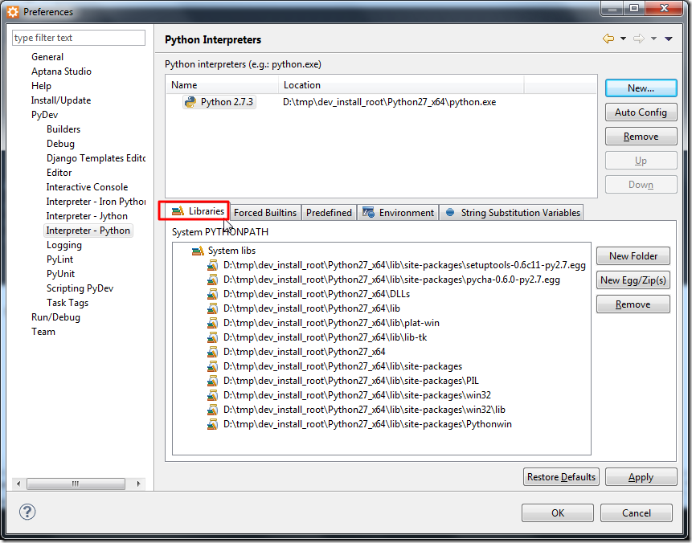Select Run/Debug in the tree
This screenshot has width=692, height=543.
pos(55,317)
